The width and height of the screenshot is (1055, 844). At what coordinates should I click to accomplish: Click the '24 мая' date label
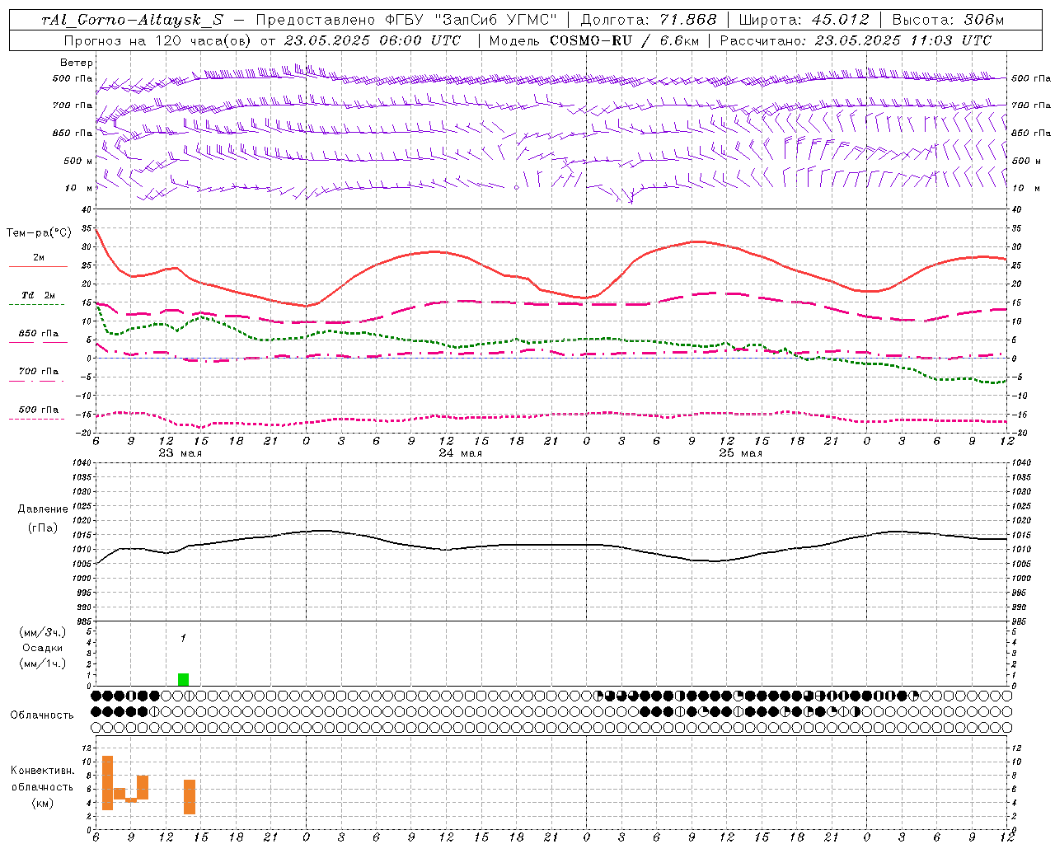pos(460,452)
